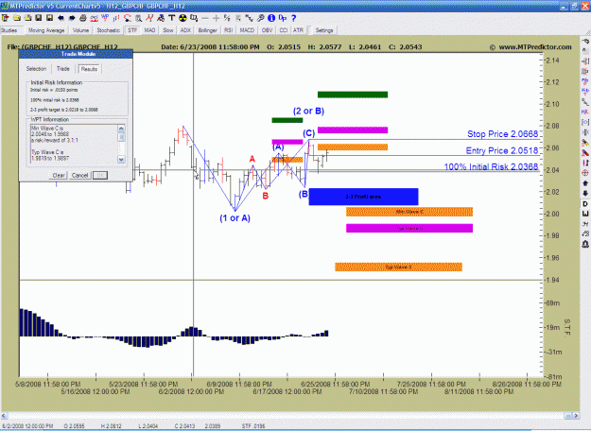Toggle the RSI study
Screen dimensions: 591x431
229,30
